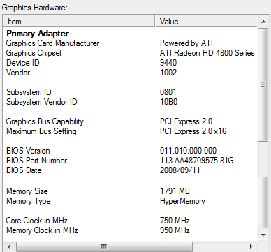This screenshot has height=252, width=271.
Task: Select the BIOS Part Number row
Action: click(131, 161)
